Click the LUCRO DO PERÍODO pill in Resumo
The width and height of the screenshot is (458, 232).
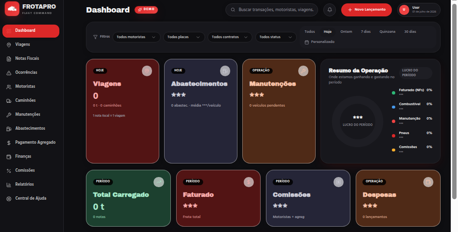(x=416, y=73)
